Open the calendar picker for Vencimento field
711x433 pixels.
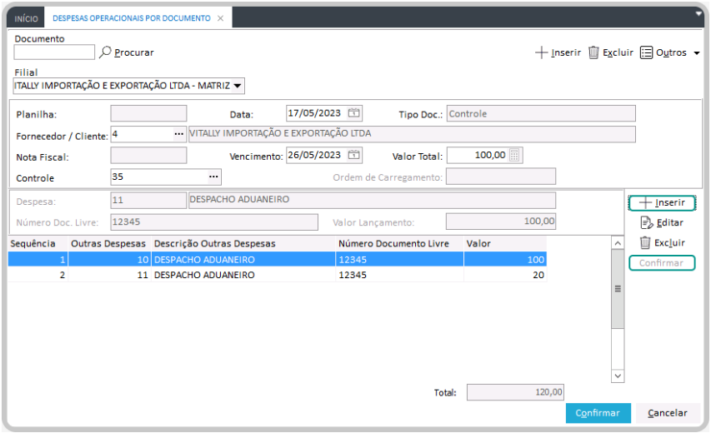tap(354, 155)
